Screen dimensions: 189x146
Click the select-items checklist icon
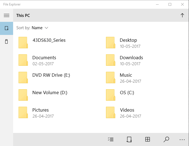[x=111, y=139]
